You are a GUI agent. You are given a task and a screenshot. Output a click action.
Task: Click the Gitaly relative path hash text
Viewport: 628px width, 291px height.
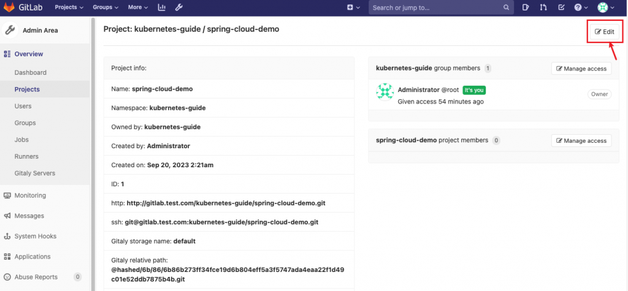click(228, 274)
